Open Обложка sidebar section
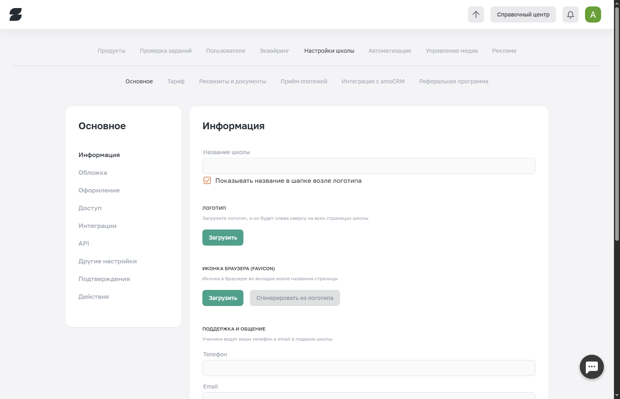620x399 pixels. point(93,173)
